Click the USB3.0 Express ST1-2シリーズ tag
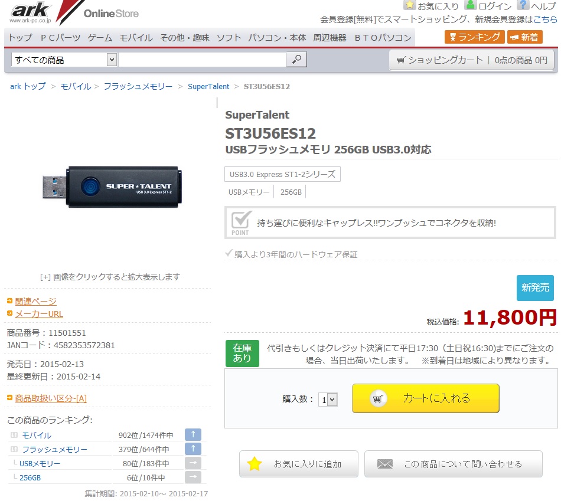 [283, 174]
